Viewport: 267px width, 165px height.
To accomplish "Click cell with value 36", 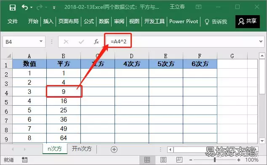I will [x=63, y=120].
